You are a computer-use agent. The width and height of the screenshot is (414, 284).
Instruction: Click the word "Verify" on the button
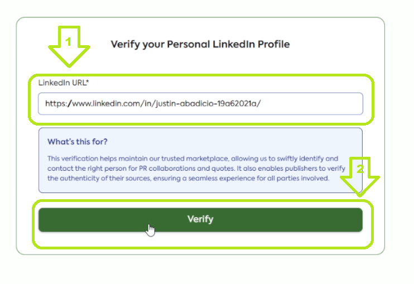click(x=200, y=219)
